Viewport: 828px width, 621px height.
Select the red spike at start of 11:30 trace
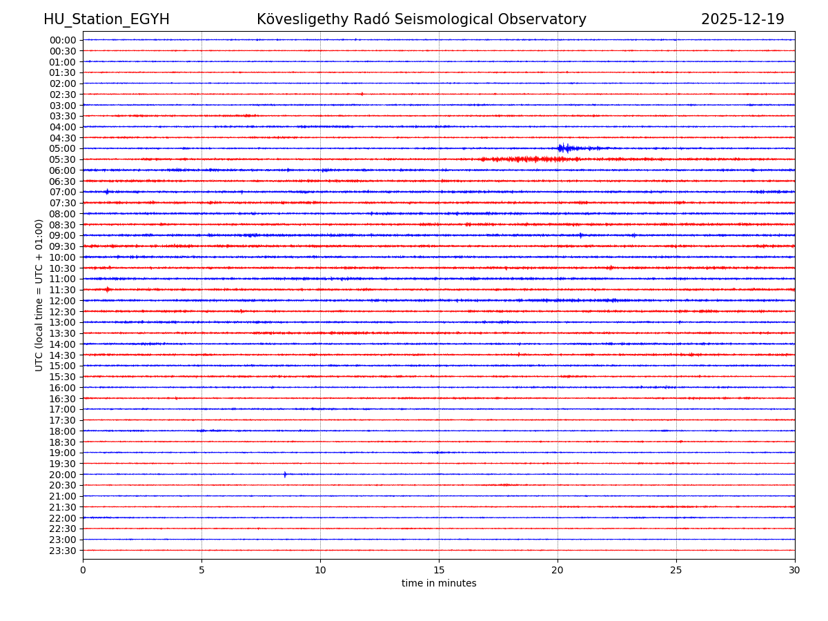(x=107, y=290)
